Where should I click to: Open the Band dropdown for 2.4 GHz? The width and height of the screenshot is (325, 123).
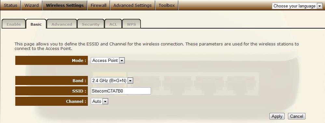(112, 80)
